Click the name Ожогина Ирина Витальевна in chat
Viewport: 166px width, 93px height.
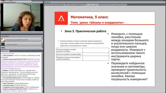click(x=12, y=78)
